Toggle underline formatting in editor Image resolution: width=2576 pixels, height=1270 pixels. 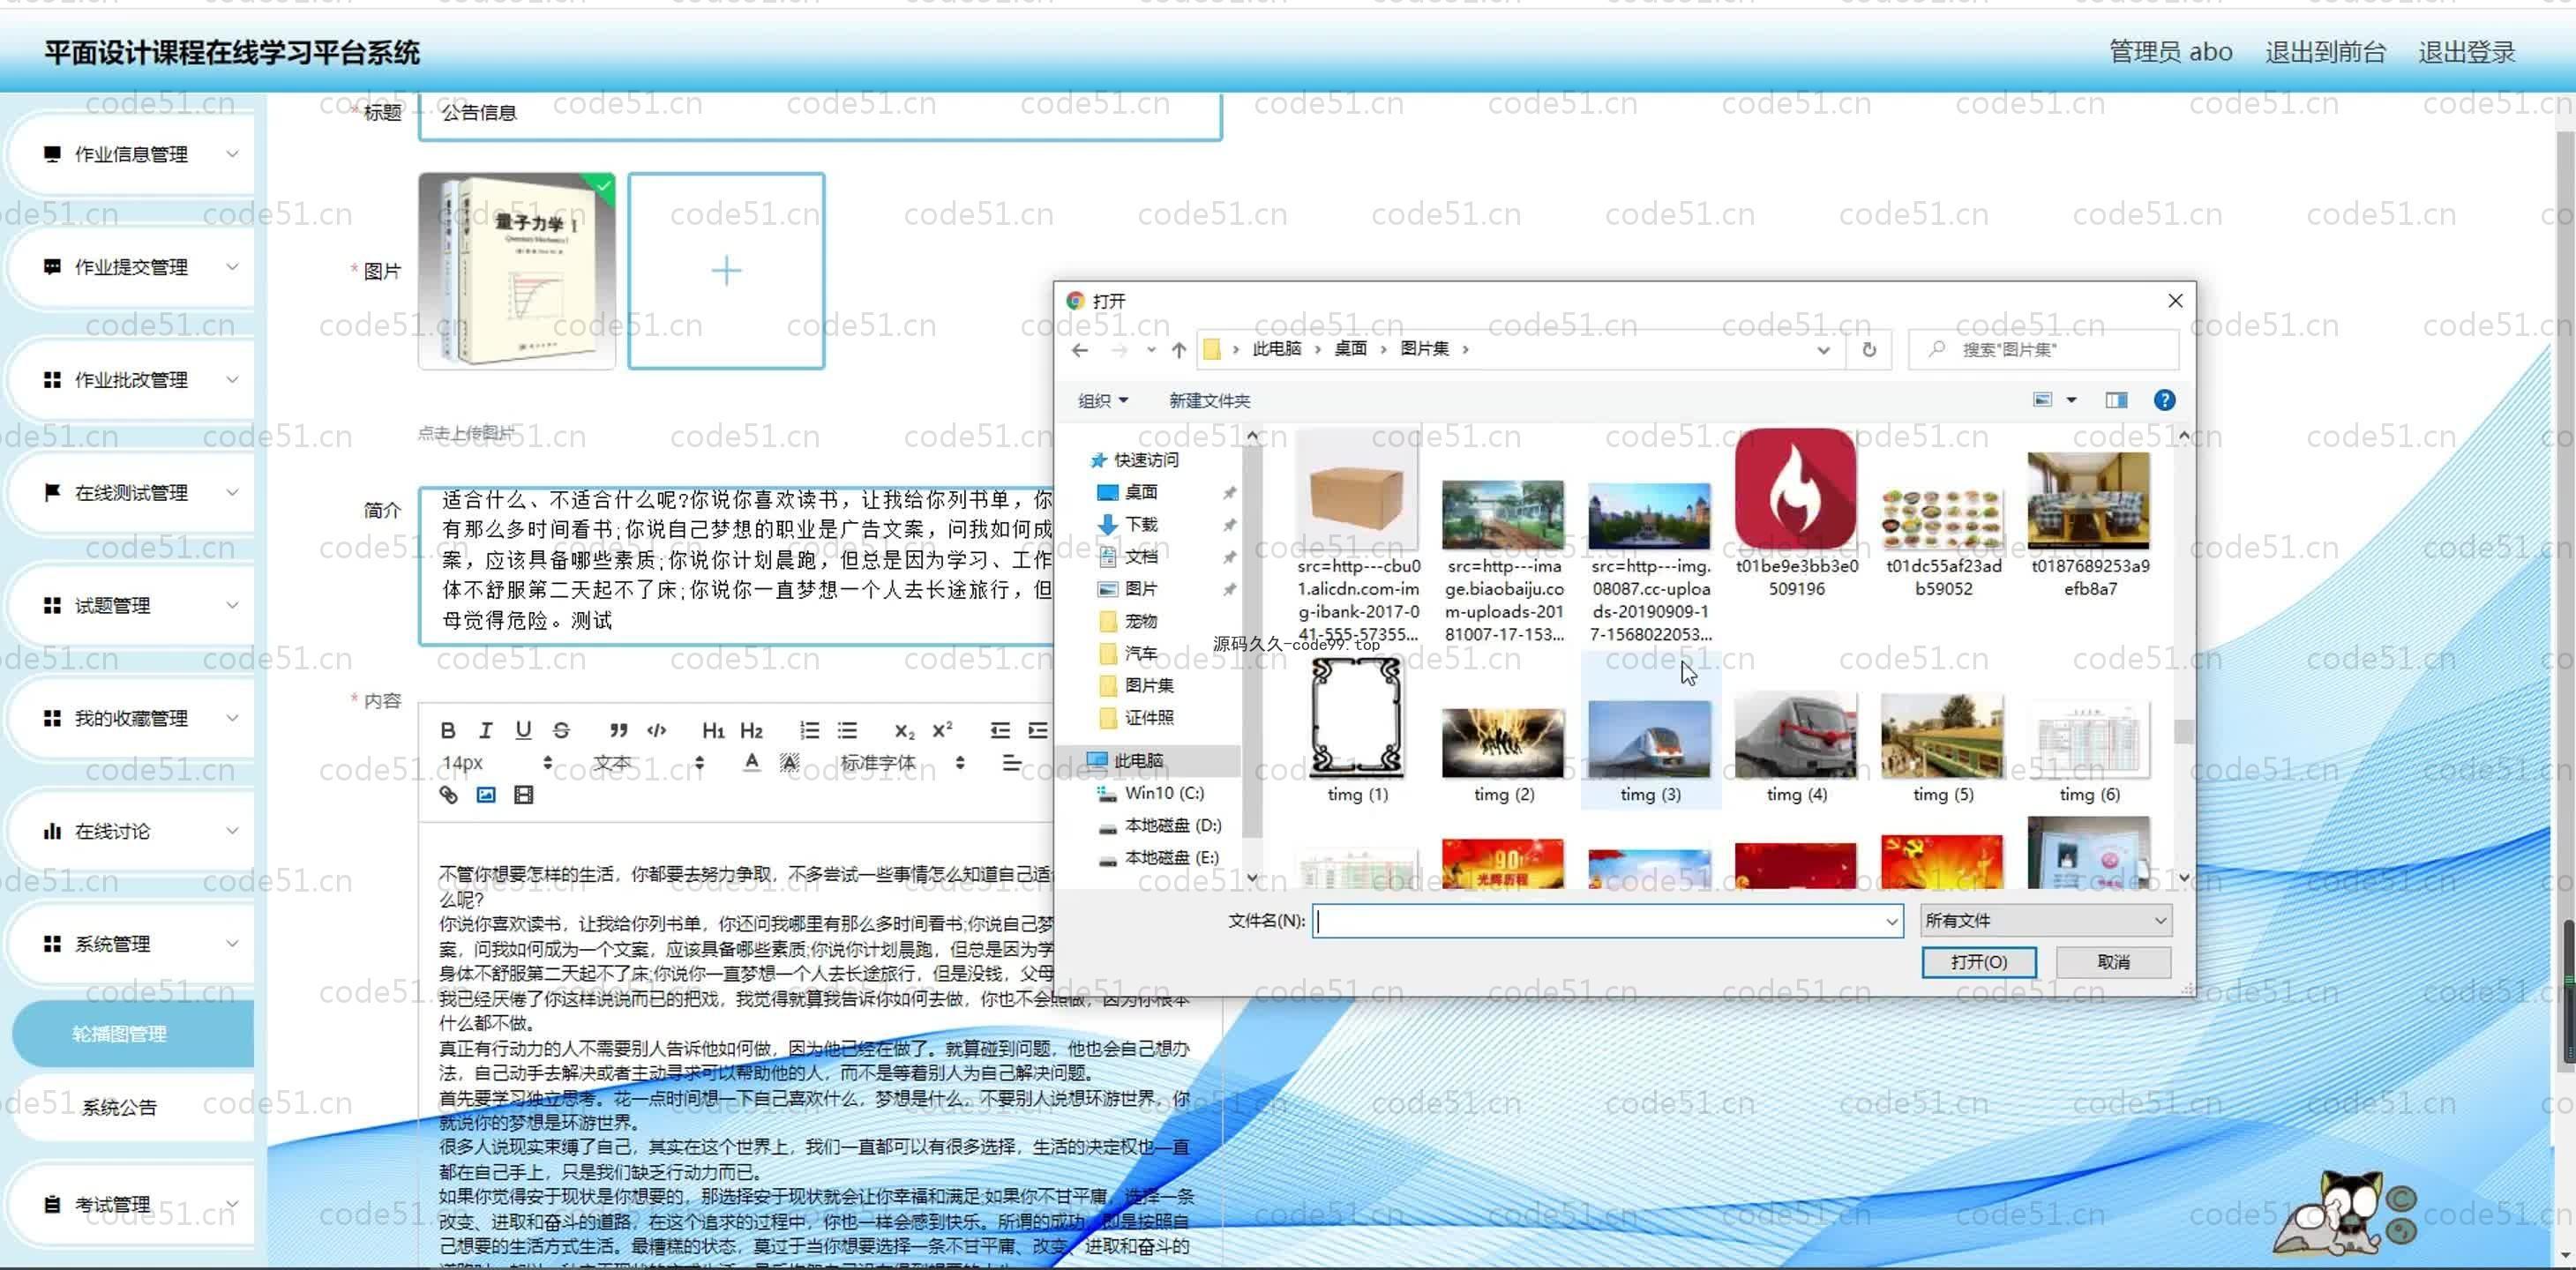523,730
